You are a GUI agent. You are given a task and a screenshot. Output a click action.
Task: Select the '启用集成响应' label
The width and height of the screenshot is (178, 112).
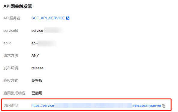(14, 93)
